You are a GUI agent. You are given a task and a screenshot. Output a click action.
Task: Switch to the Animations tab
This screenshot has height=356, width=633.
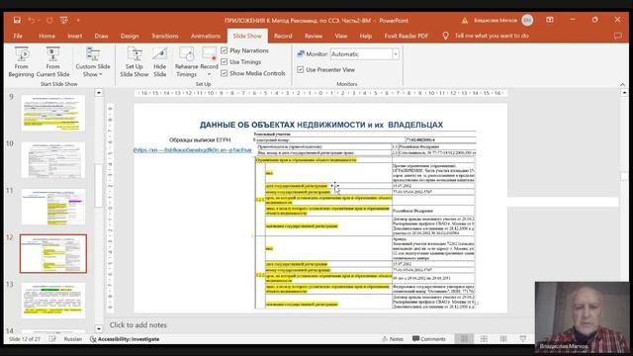pos(206,36)
